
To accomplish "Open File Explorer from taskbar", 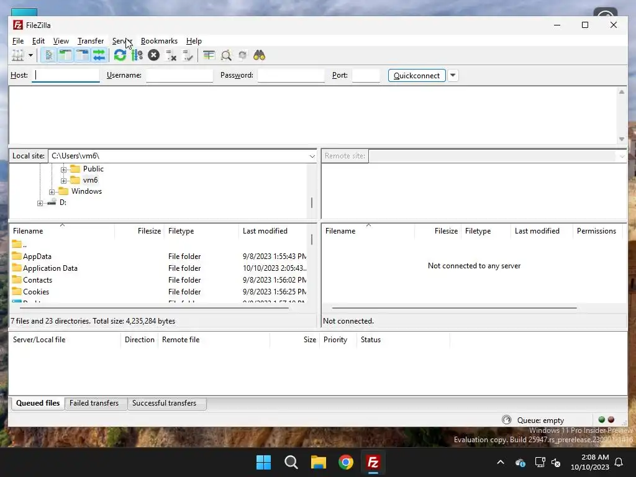I will [319, 462].
